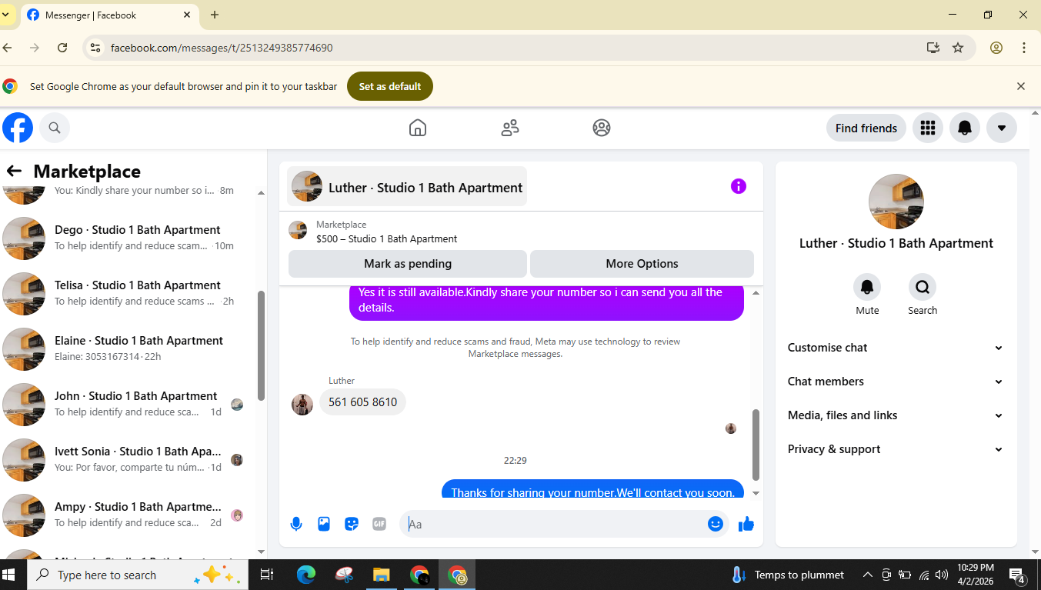Go back with the browser back arrow

click(x=8, y=48)
